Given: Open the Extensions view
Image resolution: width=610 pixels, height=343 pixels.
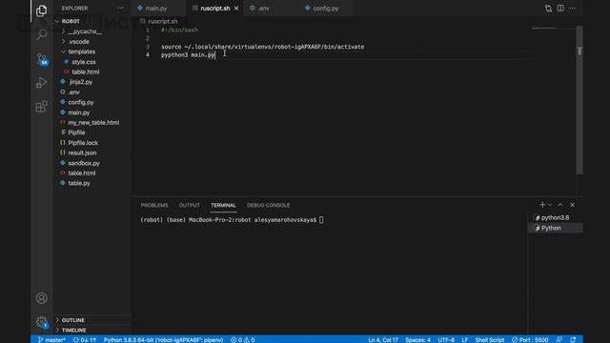Looking at the screenshot, I should tap(42, 106).
